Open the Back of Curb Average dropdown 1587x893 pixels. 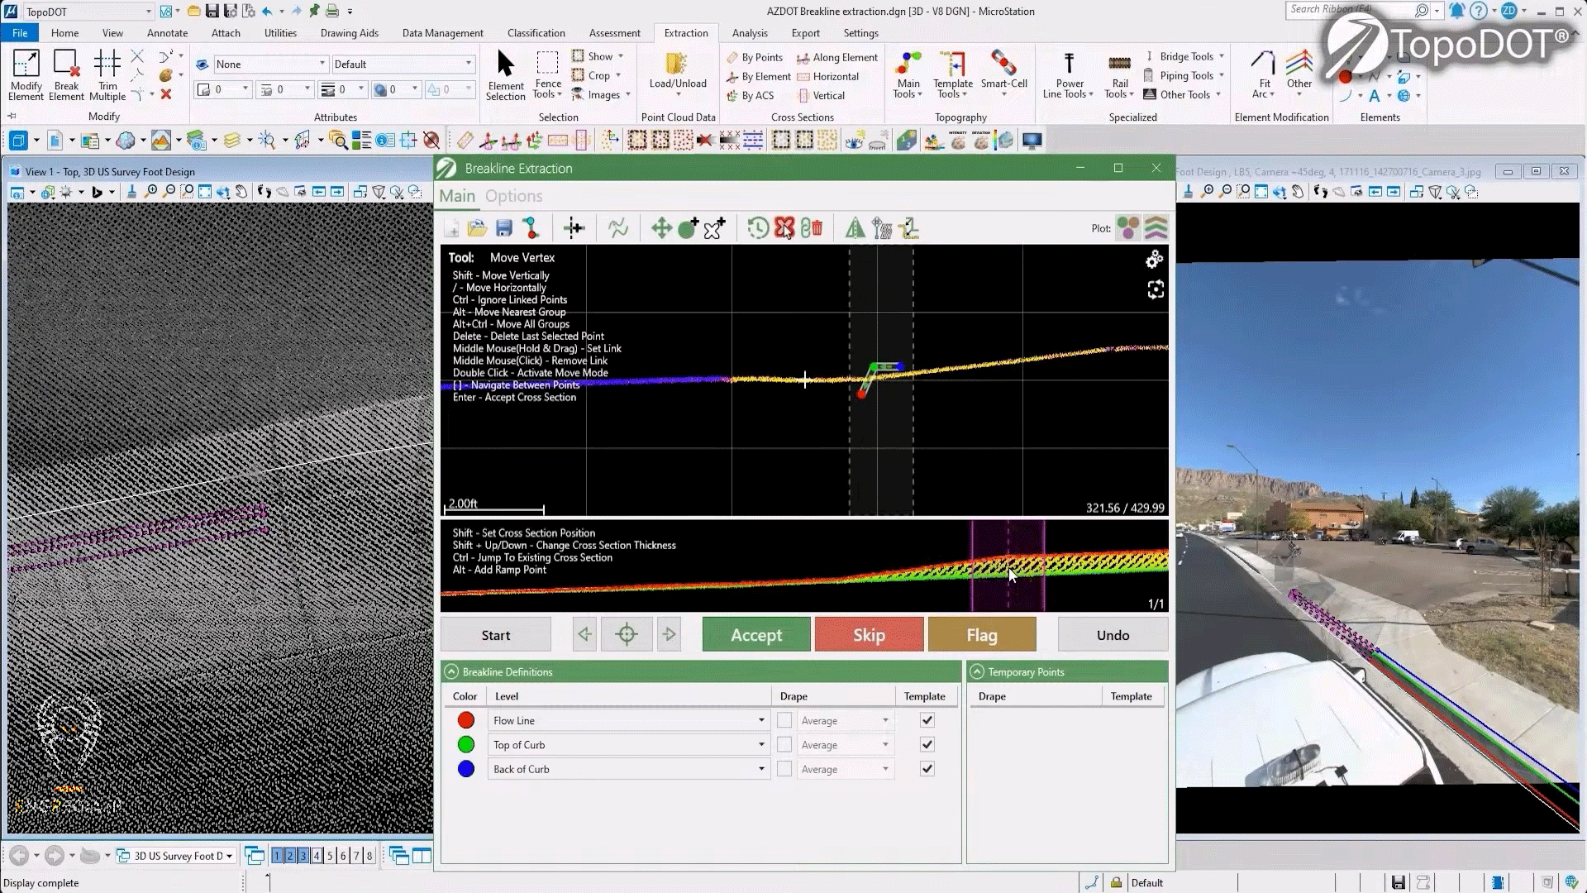tap(884, 769)
